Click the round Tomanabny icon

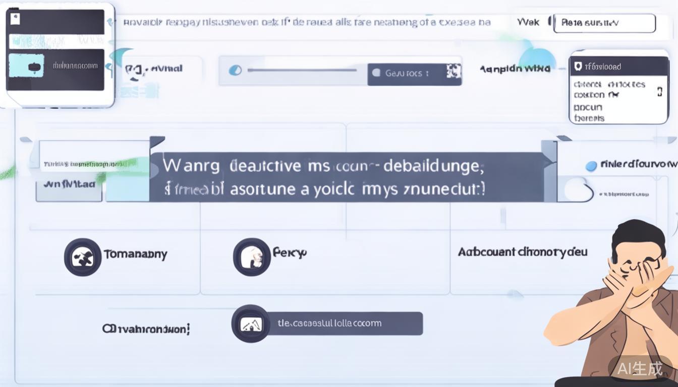click(83, 257)
